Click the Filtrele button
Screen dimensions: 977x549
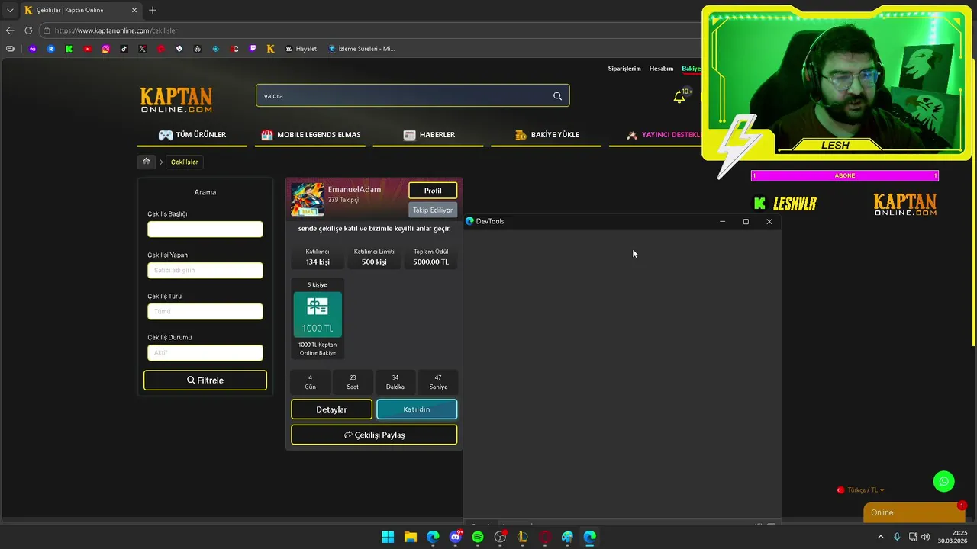[205, 380]
